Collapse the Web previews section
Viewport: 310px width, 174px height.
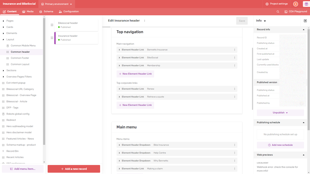pyautogui.click(x=304, y=155)
